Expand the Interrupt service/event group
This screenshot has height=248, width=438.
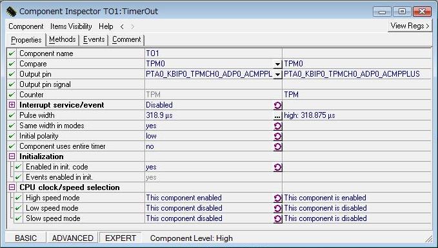[12, 104]
